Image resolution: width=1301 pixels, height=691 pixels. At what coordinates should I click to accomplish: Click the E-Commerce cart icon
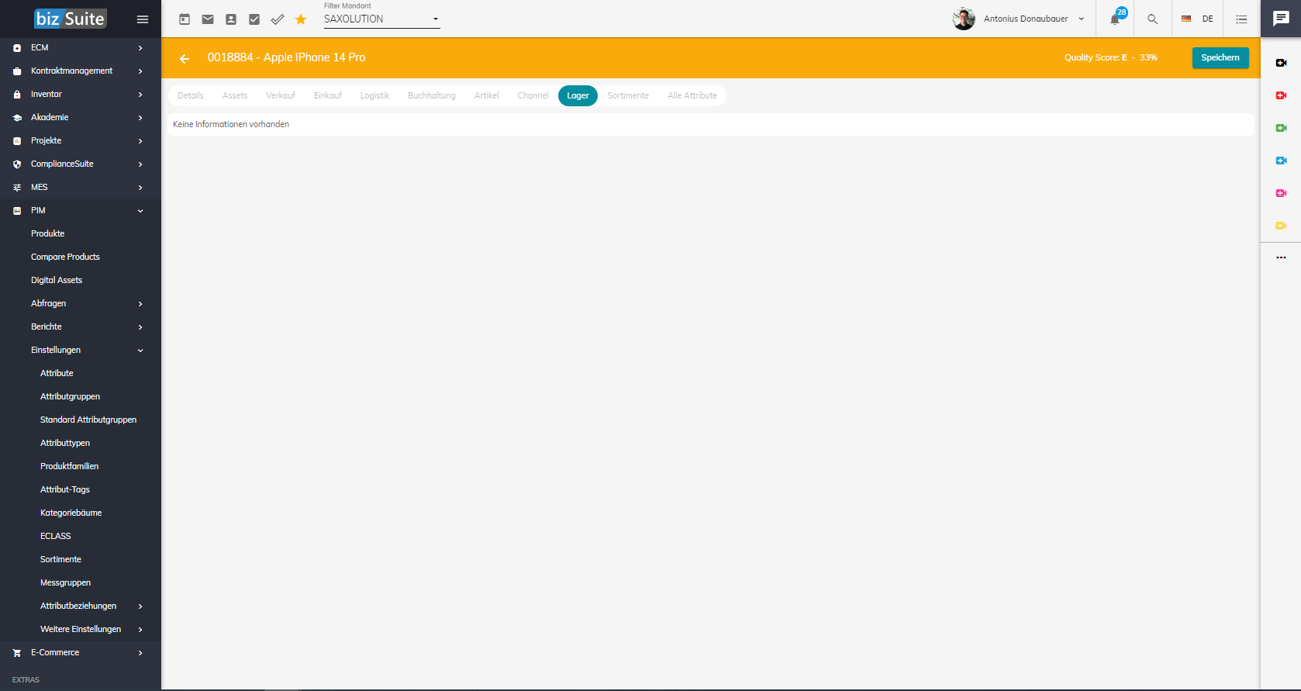17,653
